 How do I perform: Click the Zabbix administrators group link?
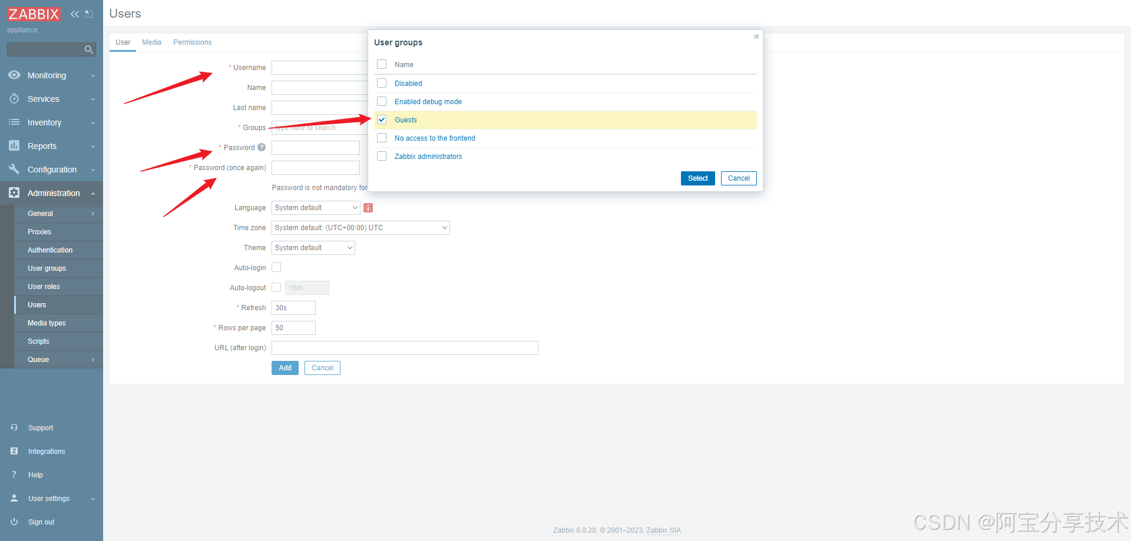click(x=428, y=157)
